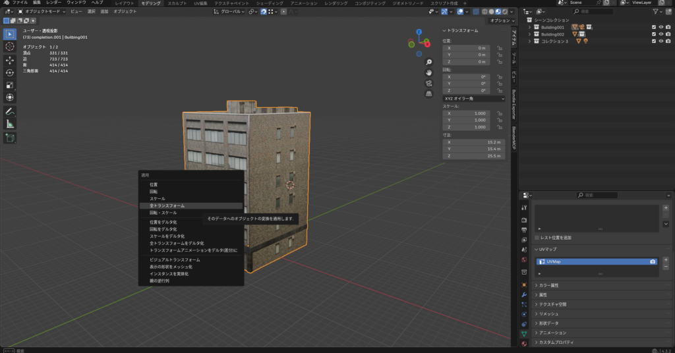The width and height of the screenshot is (675, 353).
Task: Select the Rotate tool in the left toolbar
Action: 10,72
